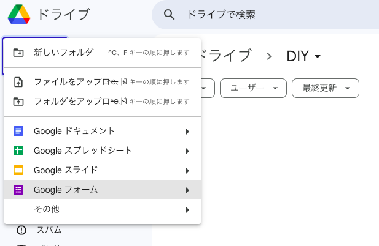Open the ユーザー filter dropdown
The height and width of the screenshot is (246, 379).
click(253, 88)
